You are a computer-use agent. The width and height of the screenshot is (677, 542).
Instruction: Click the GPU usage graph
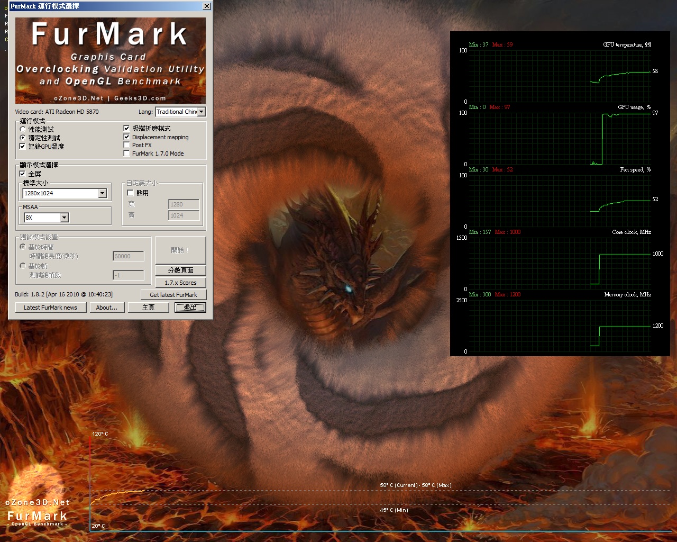click(560, 138)
